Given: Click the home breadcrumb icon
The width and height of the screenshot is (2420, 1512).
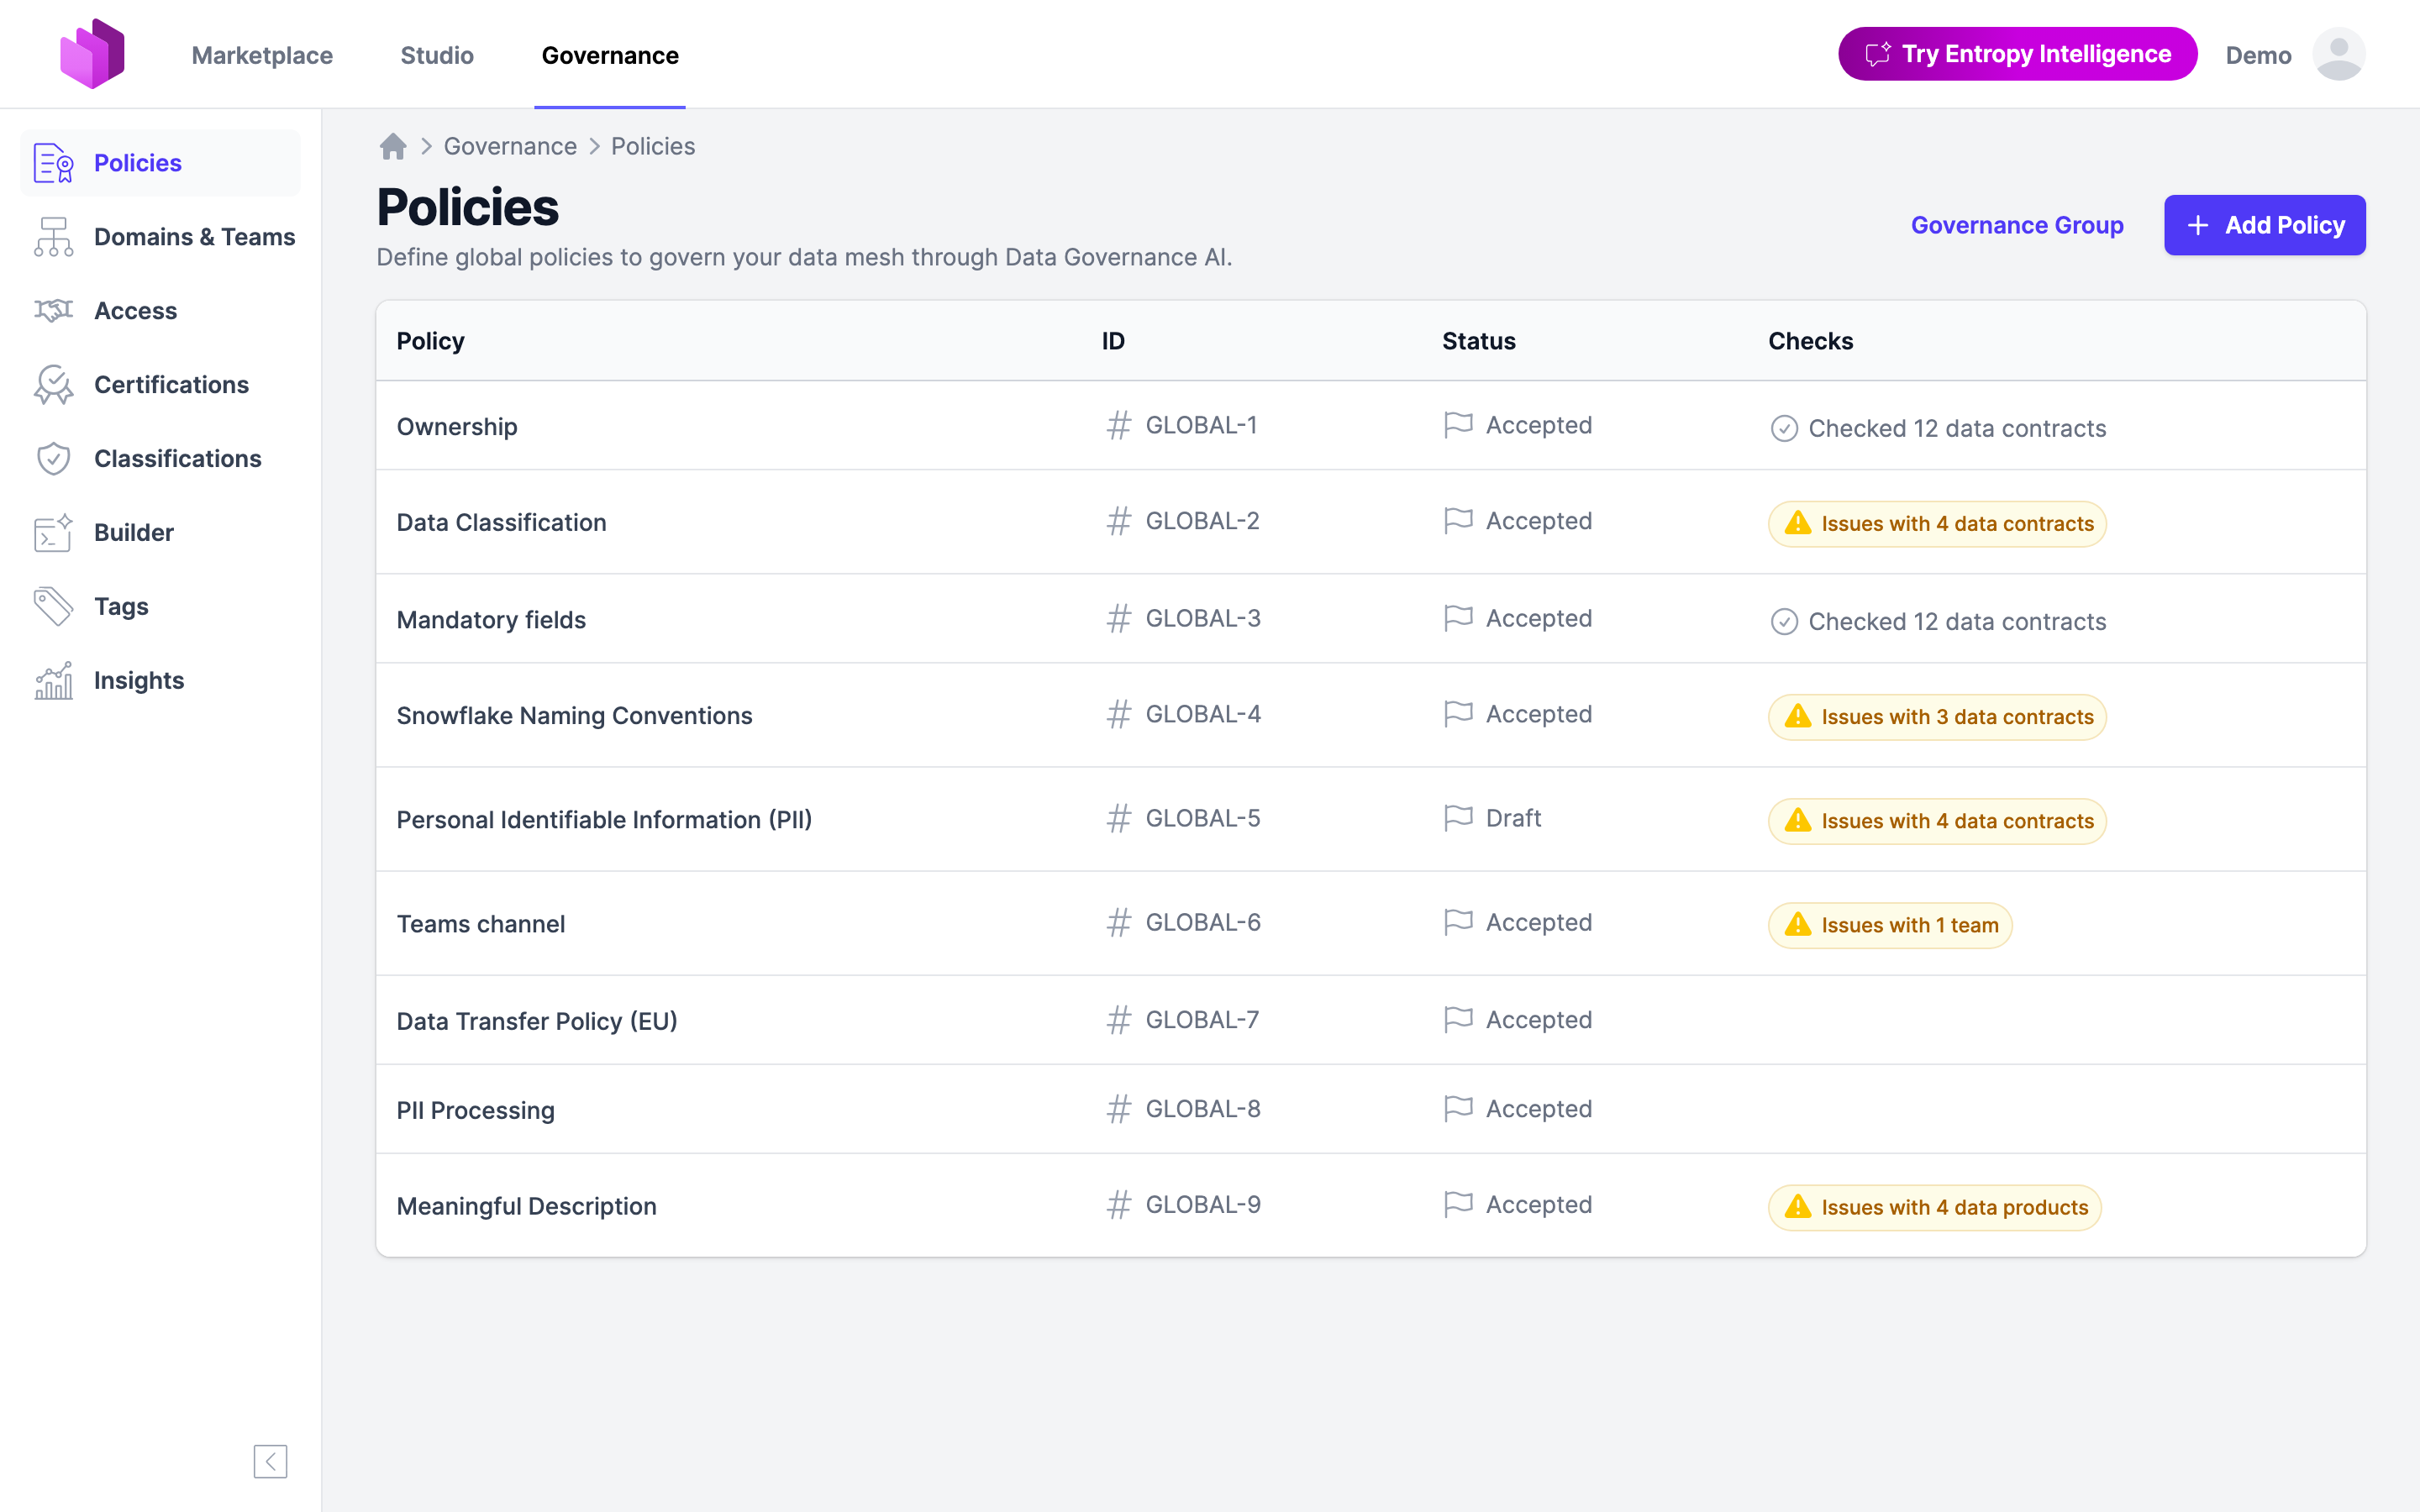Looking at the screenshot, I should (393, 146).
